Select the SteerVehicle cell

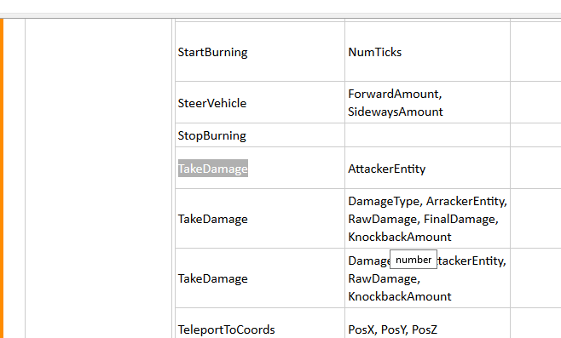[x=260, y=102]
